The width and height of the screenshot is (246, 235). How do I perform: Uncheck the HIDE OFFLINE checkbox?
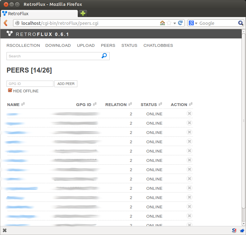click(x=10, y=90)
